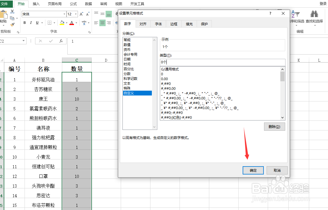The width and height of the screenshot is (328, 210).
Task: Open font name dropdown
Action: tap(64, 14)
